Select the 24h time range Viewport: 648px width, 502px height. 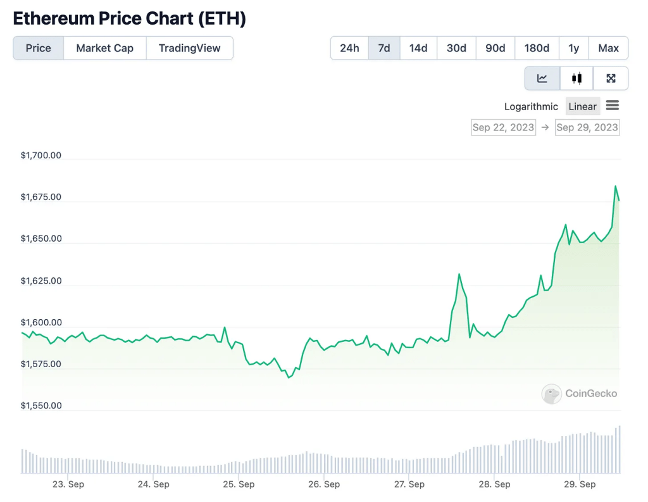click(349, 48)
